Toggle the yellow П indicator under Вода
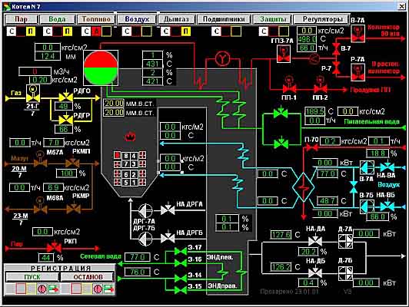 tap(68, 31)
